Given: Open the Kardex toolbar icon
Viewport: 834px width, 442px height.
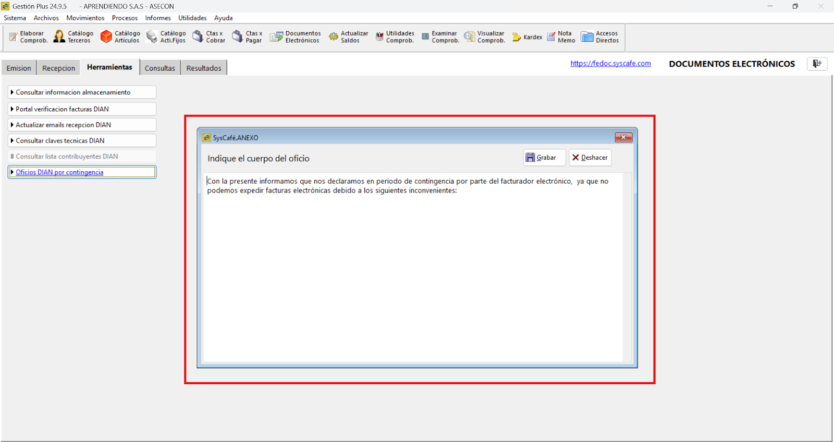Looking at the screenshot, I should pos(517,37).
